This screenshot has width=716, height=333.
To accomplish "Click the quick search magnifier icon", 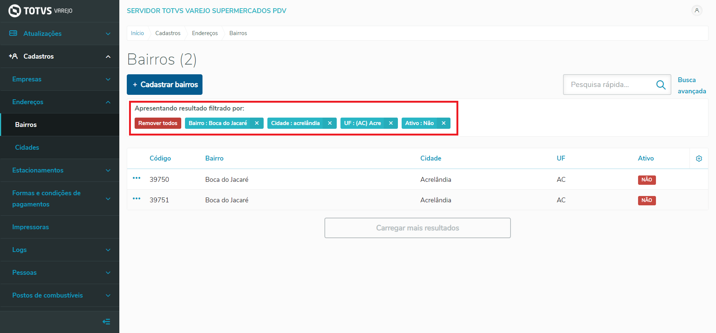I will pyautogui.click(x=661, y=85).
